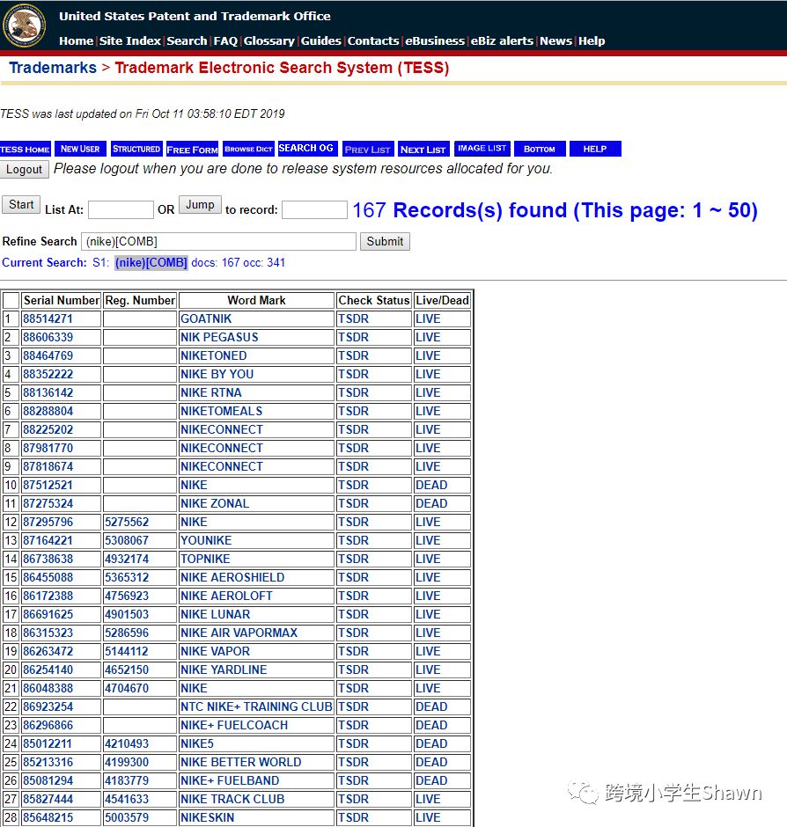Screen dimensions: 787x827
Task: Click the List At input box
Action: point(121,209)
